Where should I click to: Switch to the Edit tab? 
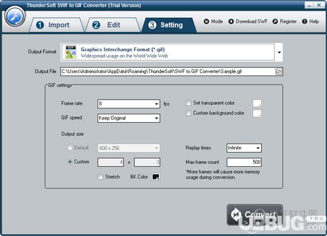tap(113, 25)
